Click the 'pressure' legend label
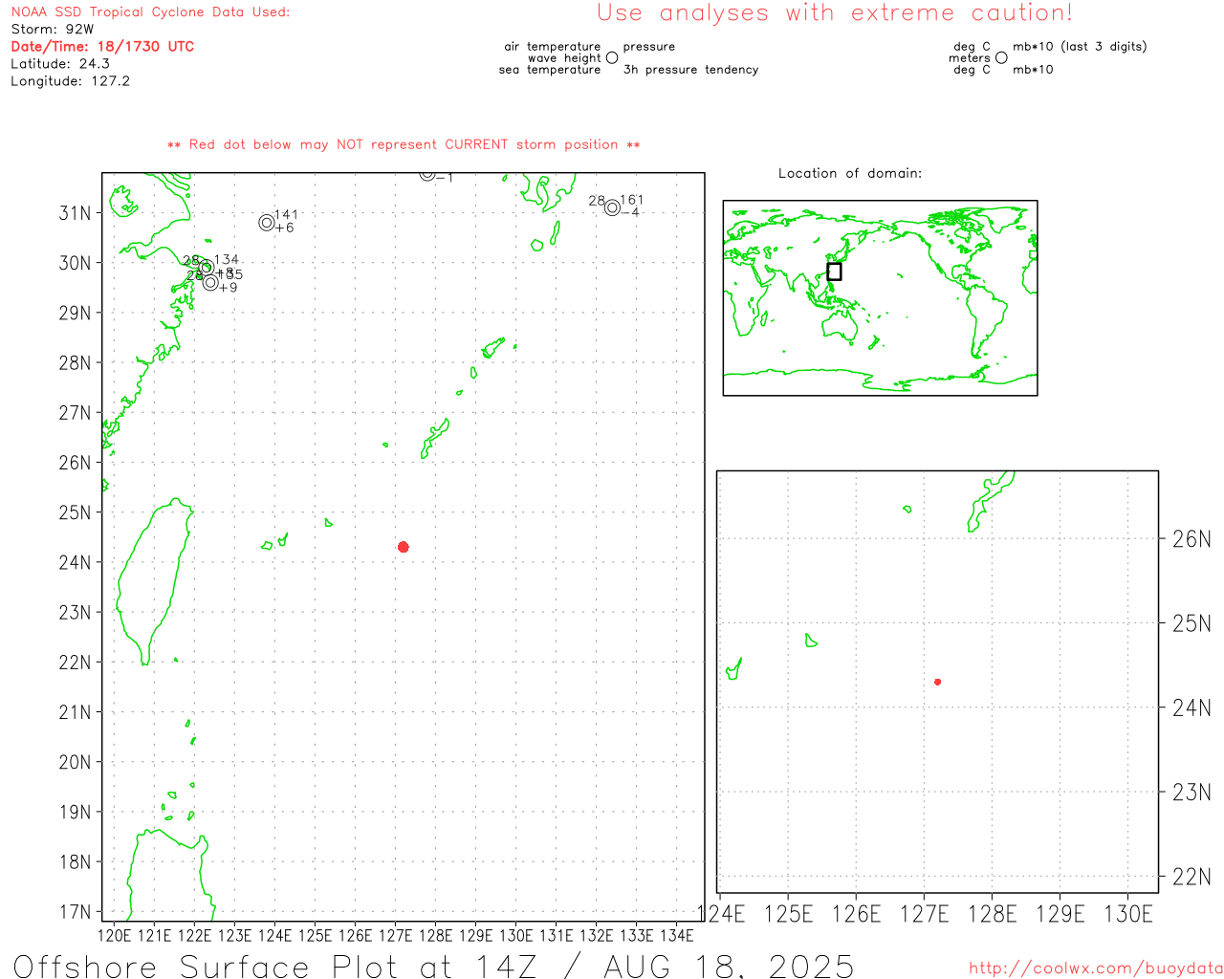 [x=649, y=47]
